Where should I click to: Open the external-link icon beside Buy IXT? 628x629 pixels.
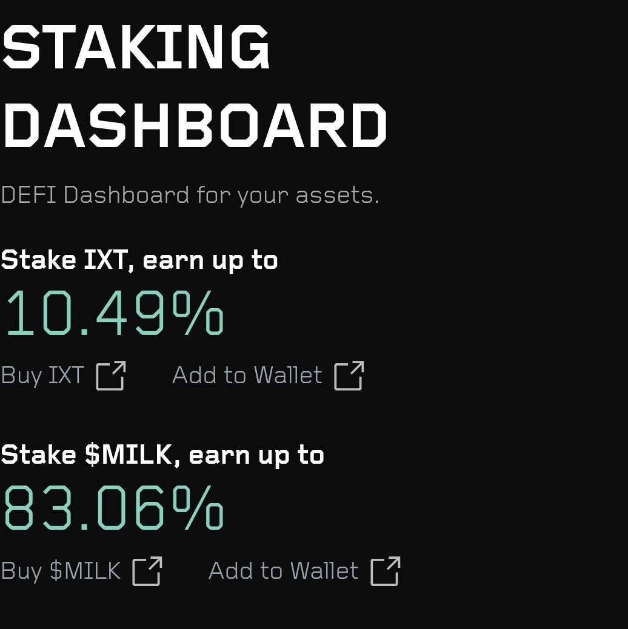pos(111,375)
